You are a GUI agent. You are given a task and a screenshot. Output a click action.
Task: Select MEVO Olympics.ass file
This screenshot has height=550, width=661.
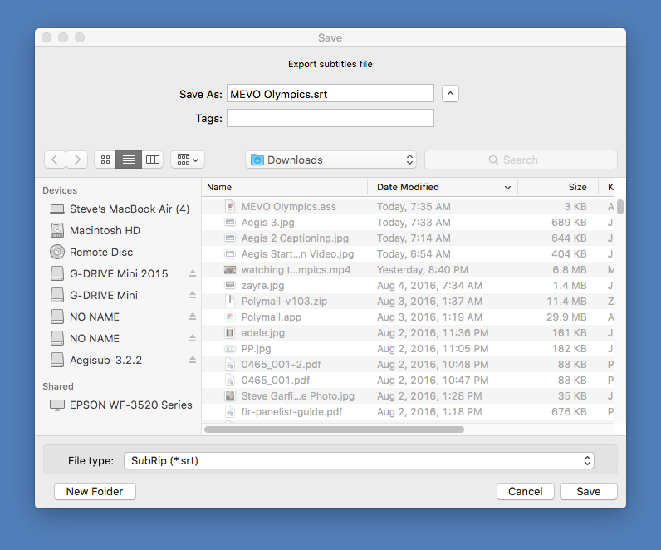408,207
